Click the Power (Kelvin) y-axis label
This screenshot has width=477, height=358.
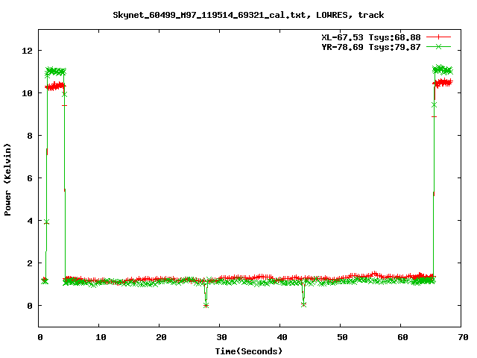coord(8,178)
